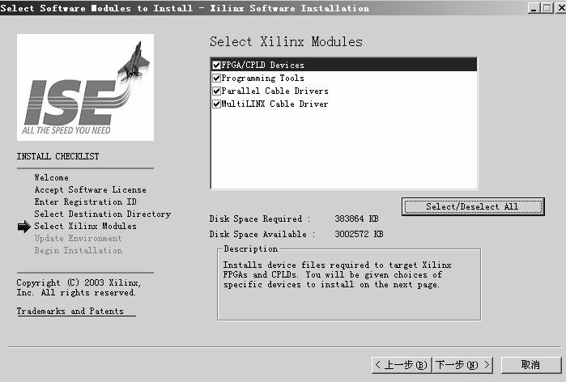This screenshot has height=382, width=566.
Task: Click the Select Destination Directory checklist item
Action: pyautogui.click(x=103, y=214)
